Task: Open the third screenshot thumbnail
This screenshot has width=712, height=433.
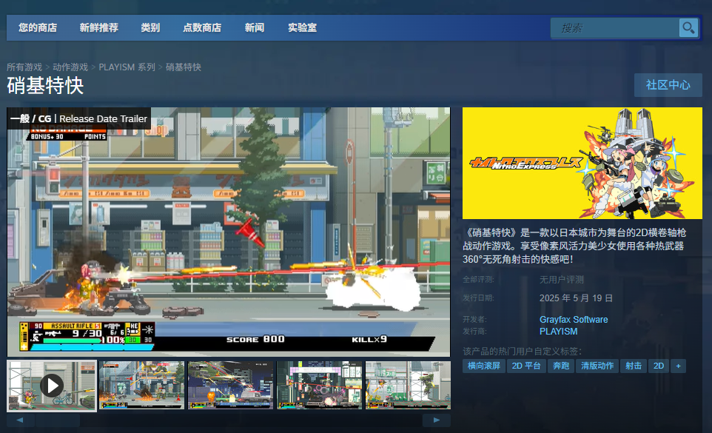Action: click(231, 386)
